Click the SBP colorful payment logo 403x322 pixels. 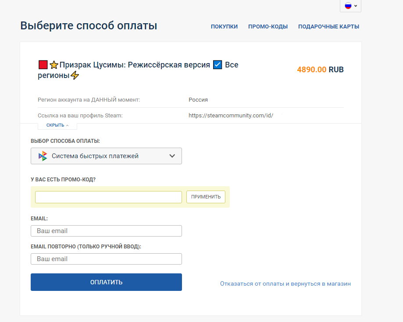pyautogui.click(x=43, y=156)
